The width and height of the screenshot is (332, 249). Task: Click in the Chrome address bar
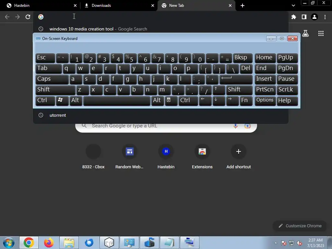pyautogui.click(x=161, y=17)
